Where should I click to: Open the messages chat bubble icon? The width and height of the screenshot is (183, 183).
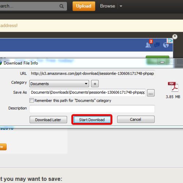point(157,45)
